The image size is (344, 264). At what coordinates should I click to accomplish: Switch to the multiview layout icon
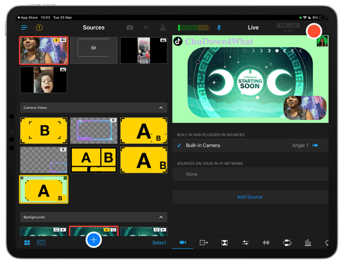coord(41,243)
